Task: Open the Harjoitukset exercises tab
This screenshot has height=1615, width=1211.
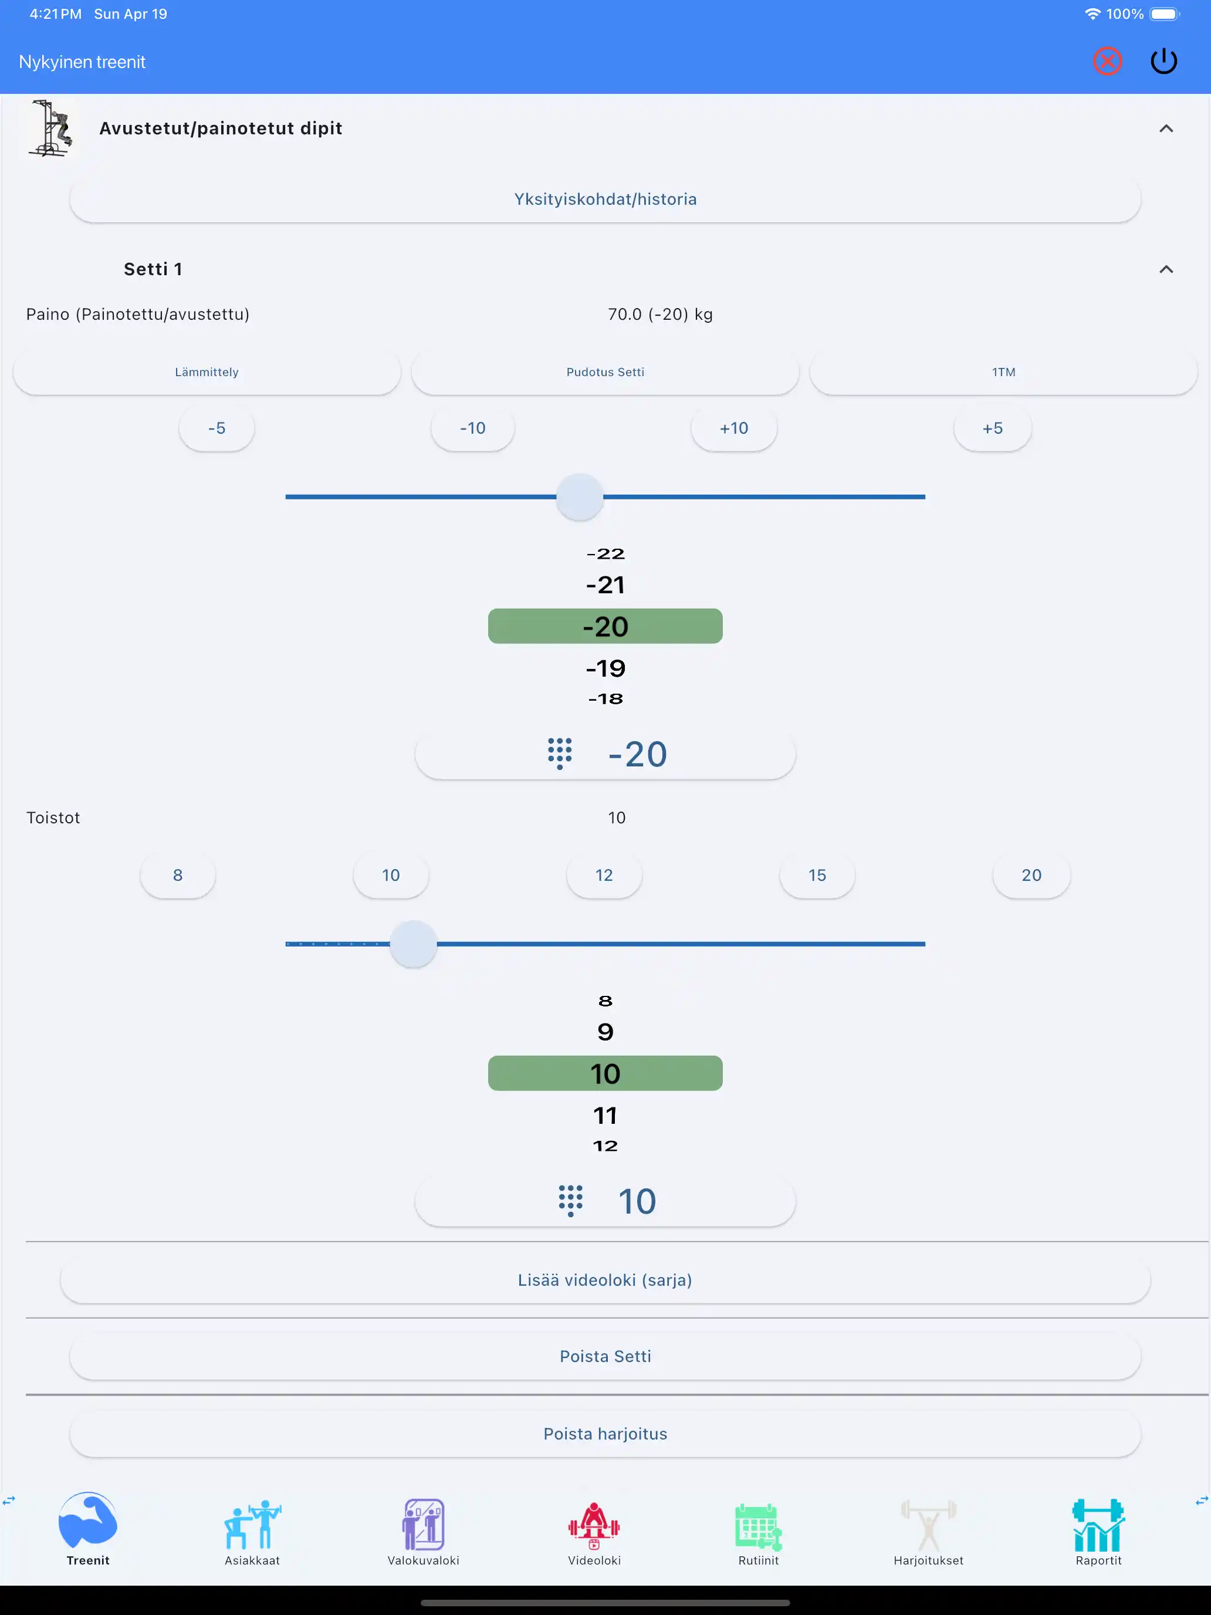Action: (928, 1532)
